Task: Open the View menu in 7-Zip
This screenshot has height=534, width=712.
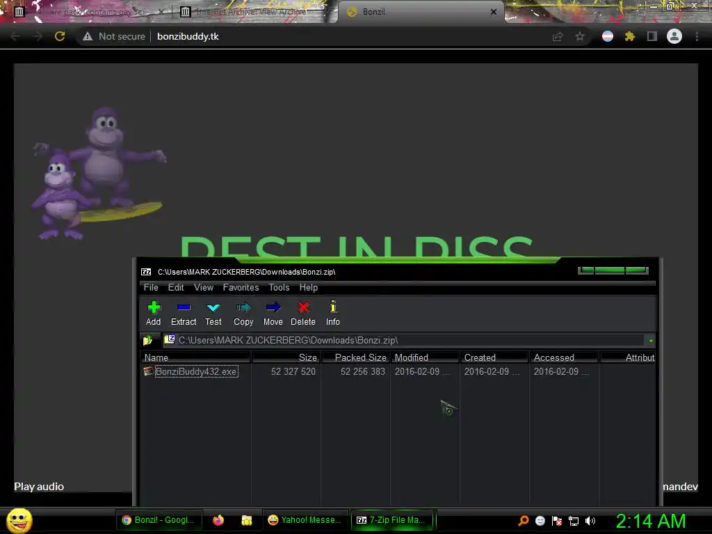Action: (x=204, y=287)
